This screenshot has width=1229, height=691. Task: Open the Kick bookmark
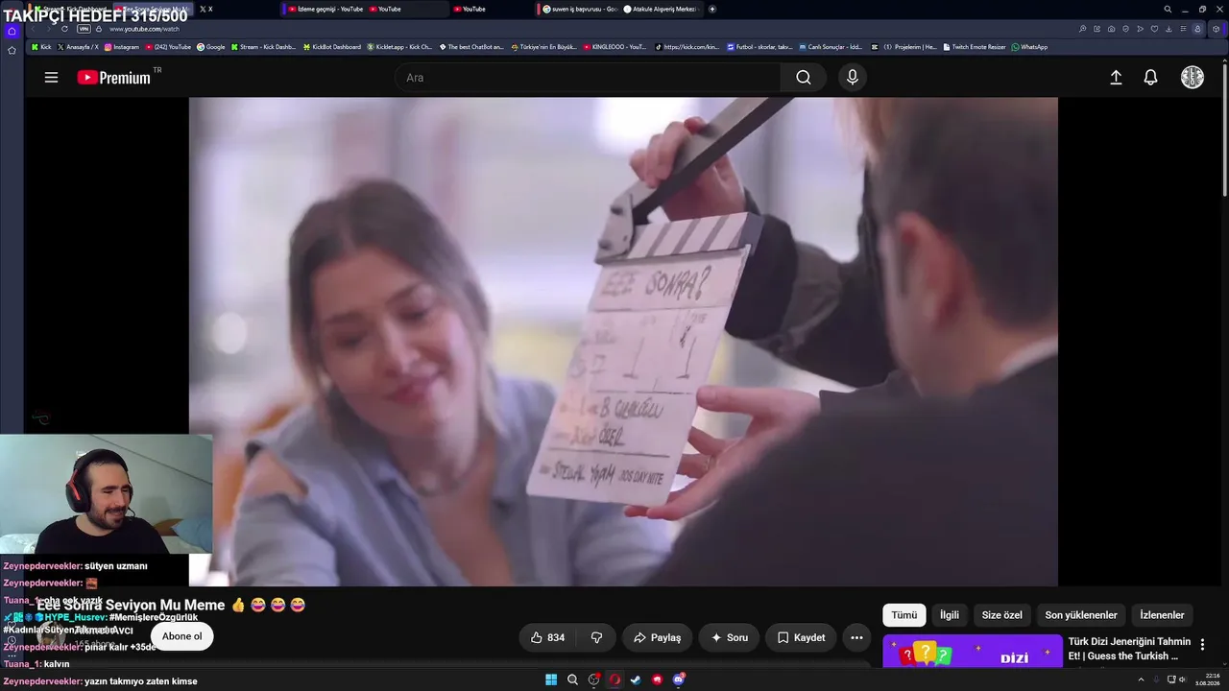[41, 47]
